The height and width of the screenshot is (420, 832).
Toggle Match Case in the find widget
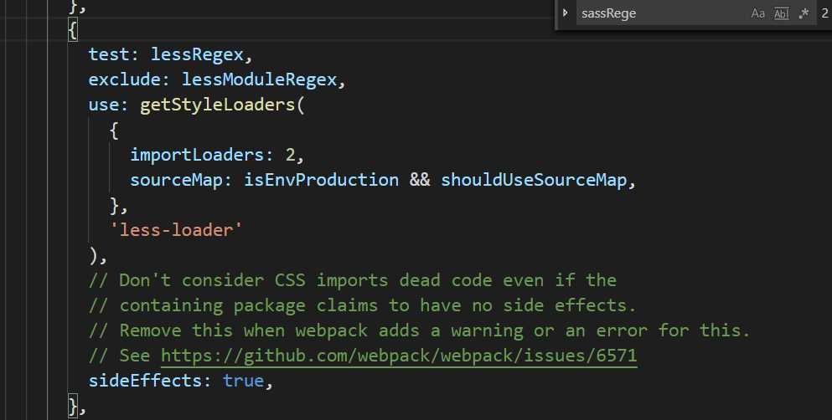point(758,13)
